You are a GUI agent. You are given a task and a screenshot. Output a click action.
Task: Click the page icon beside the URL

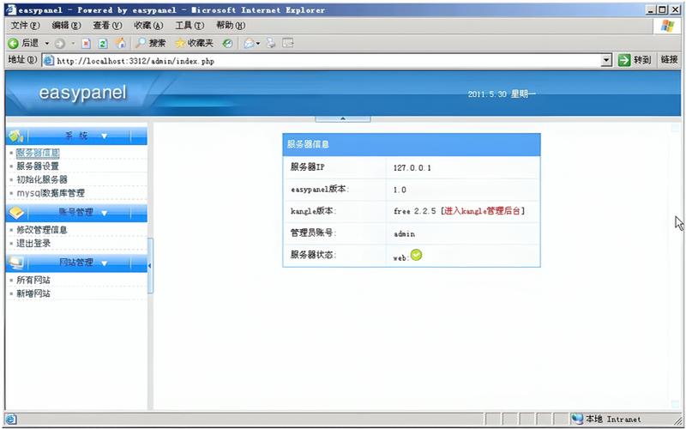click(x=49, y=60)
